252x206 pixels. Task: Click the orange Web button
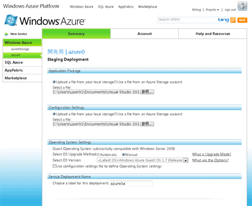point(242,20)
